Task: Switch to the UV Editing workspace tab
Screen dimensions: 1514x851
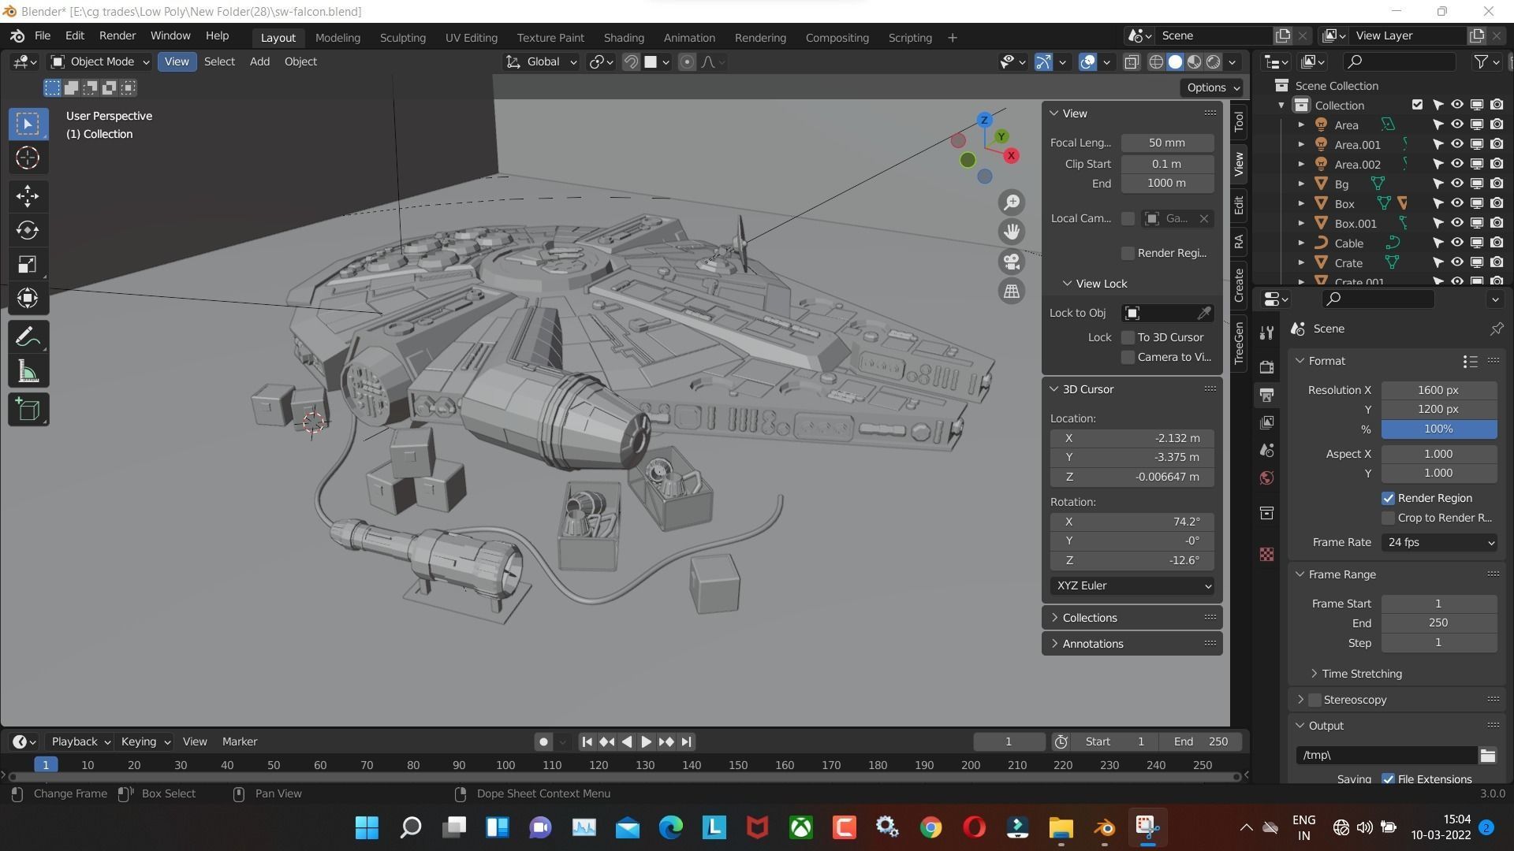Action: tap(471, 38)
